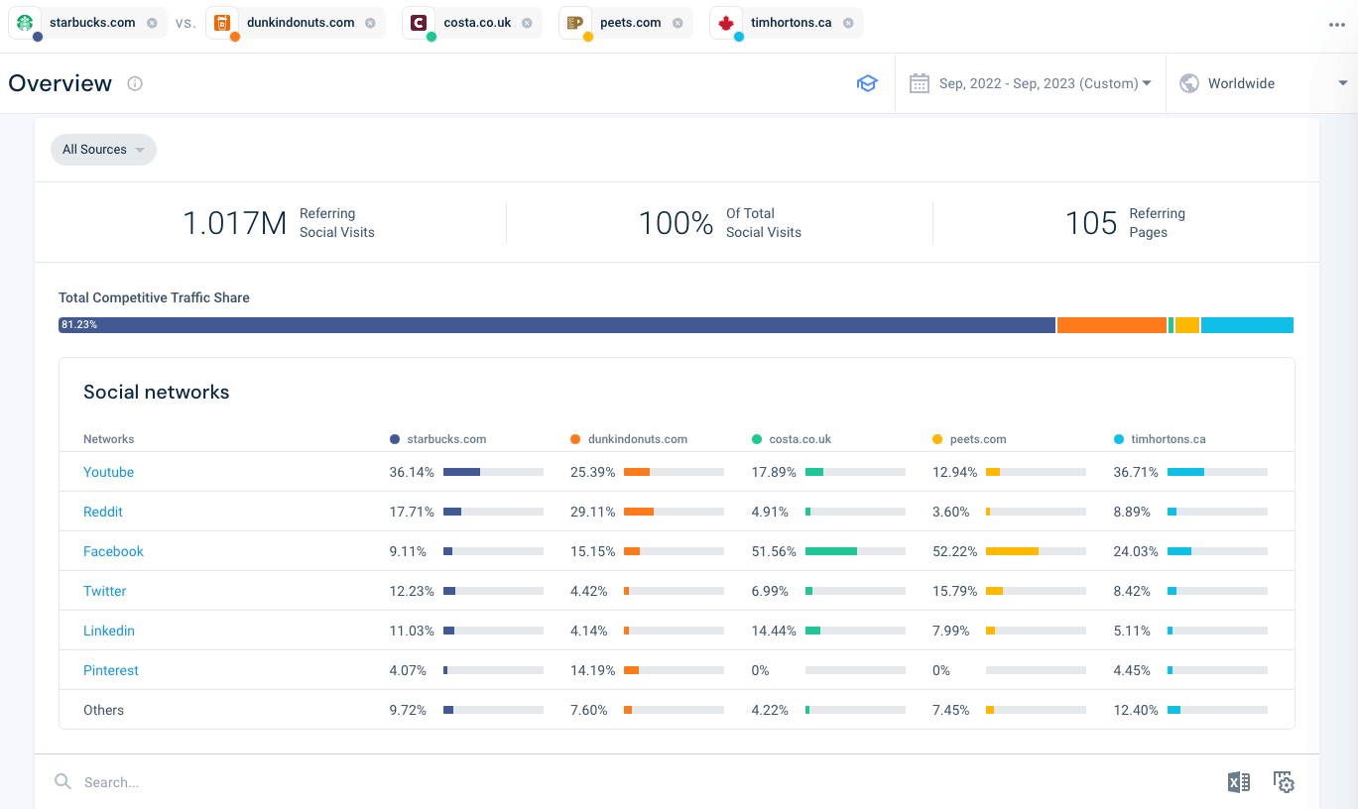The height and width of the screenshot is (809, 1358).
Task: Open the Youtube network link
Action: point(108,472)
